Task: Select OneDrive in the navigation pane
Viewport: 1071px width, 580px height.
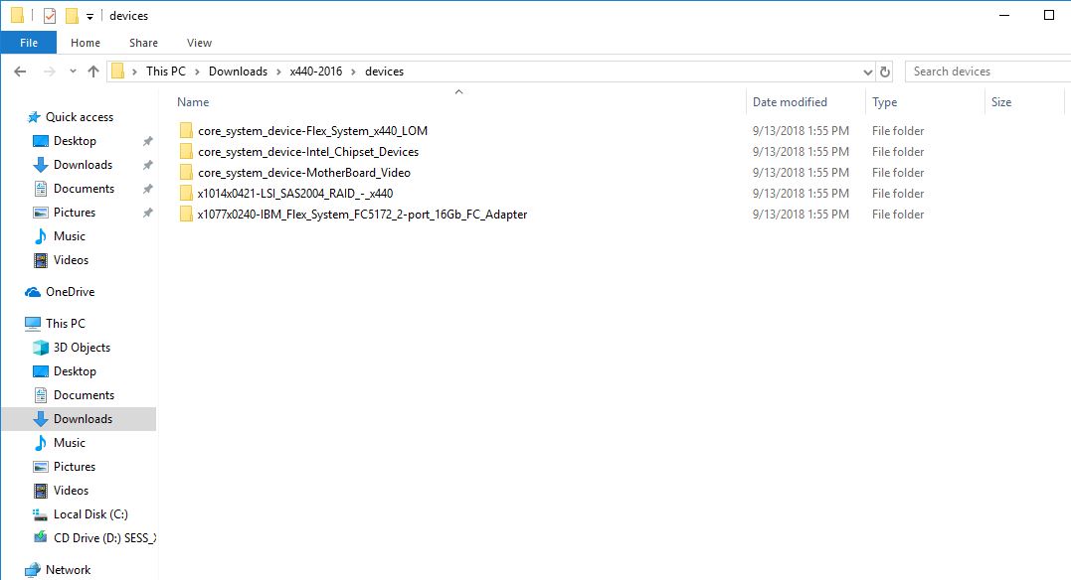Action: [70, 292]
